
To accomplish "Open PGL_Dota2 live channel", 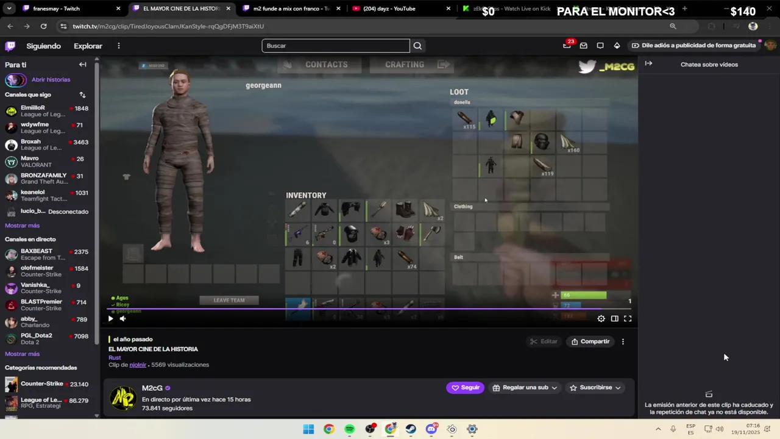I will (x=47, y=339).
